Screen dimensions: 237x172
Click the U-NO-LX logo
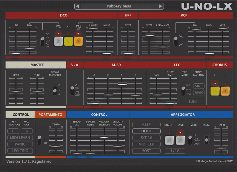tap(207, 6)
